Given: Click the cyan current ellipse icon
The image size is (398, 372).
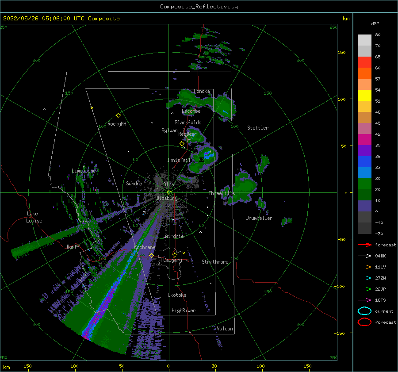Looking at the screenshot, I should point(364,311).
